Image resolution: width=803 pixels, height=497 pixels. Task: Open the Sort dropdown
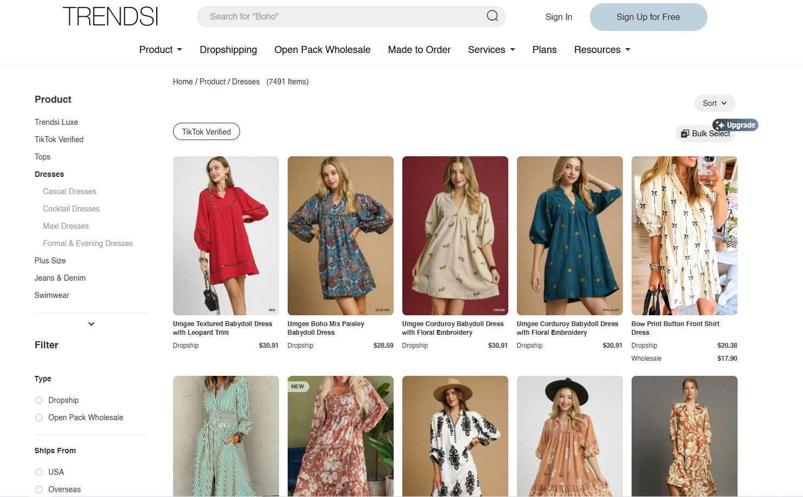click(x=714, y=103)
